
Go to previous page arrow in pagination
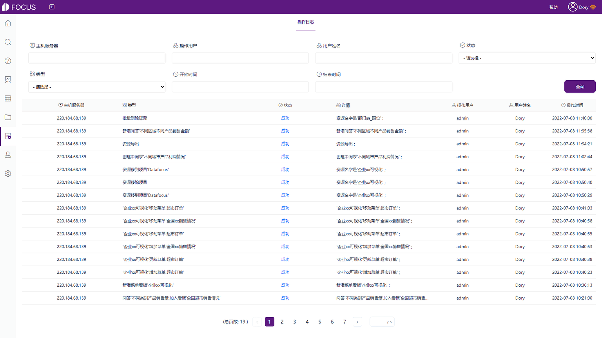[257, 322]
